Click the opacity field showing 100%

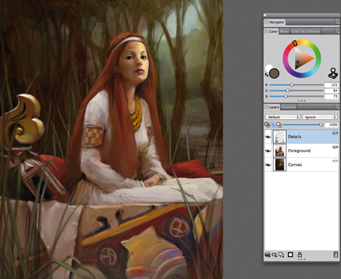point(331,125)
